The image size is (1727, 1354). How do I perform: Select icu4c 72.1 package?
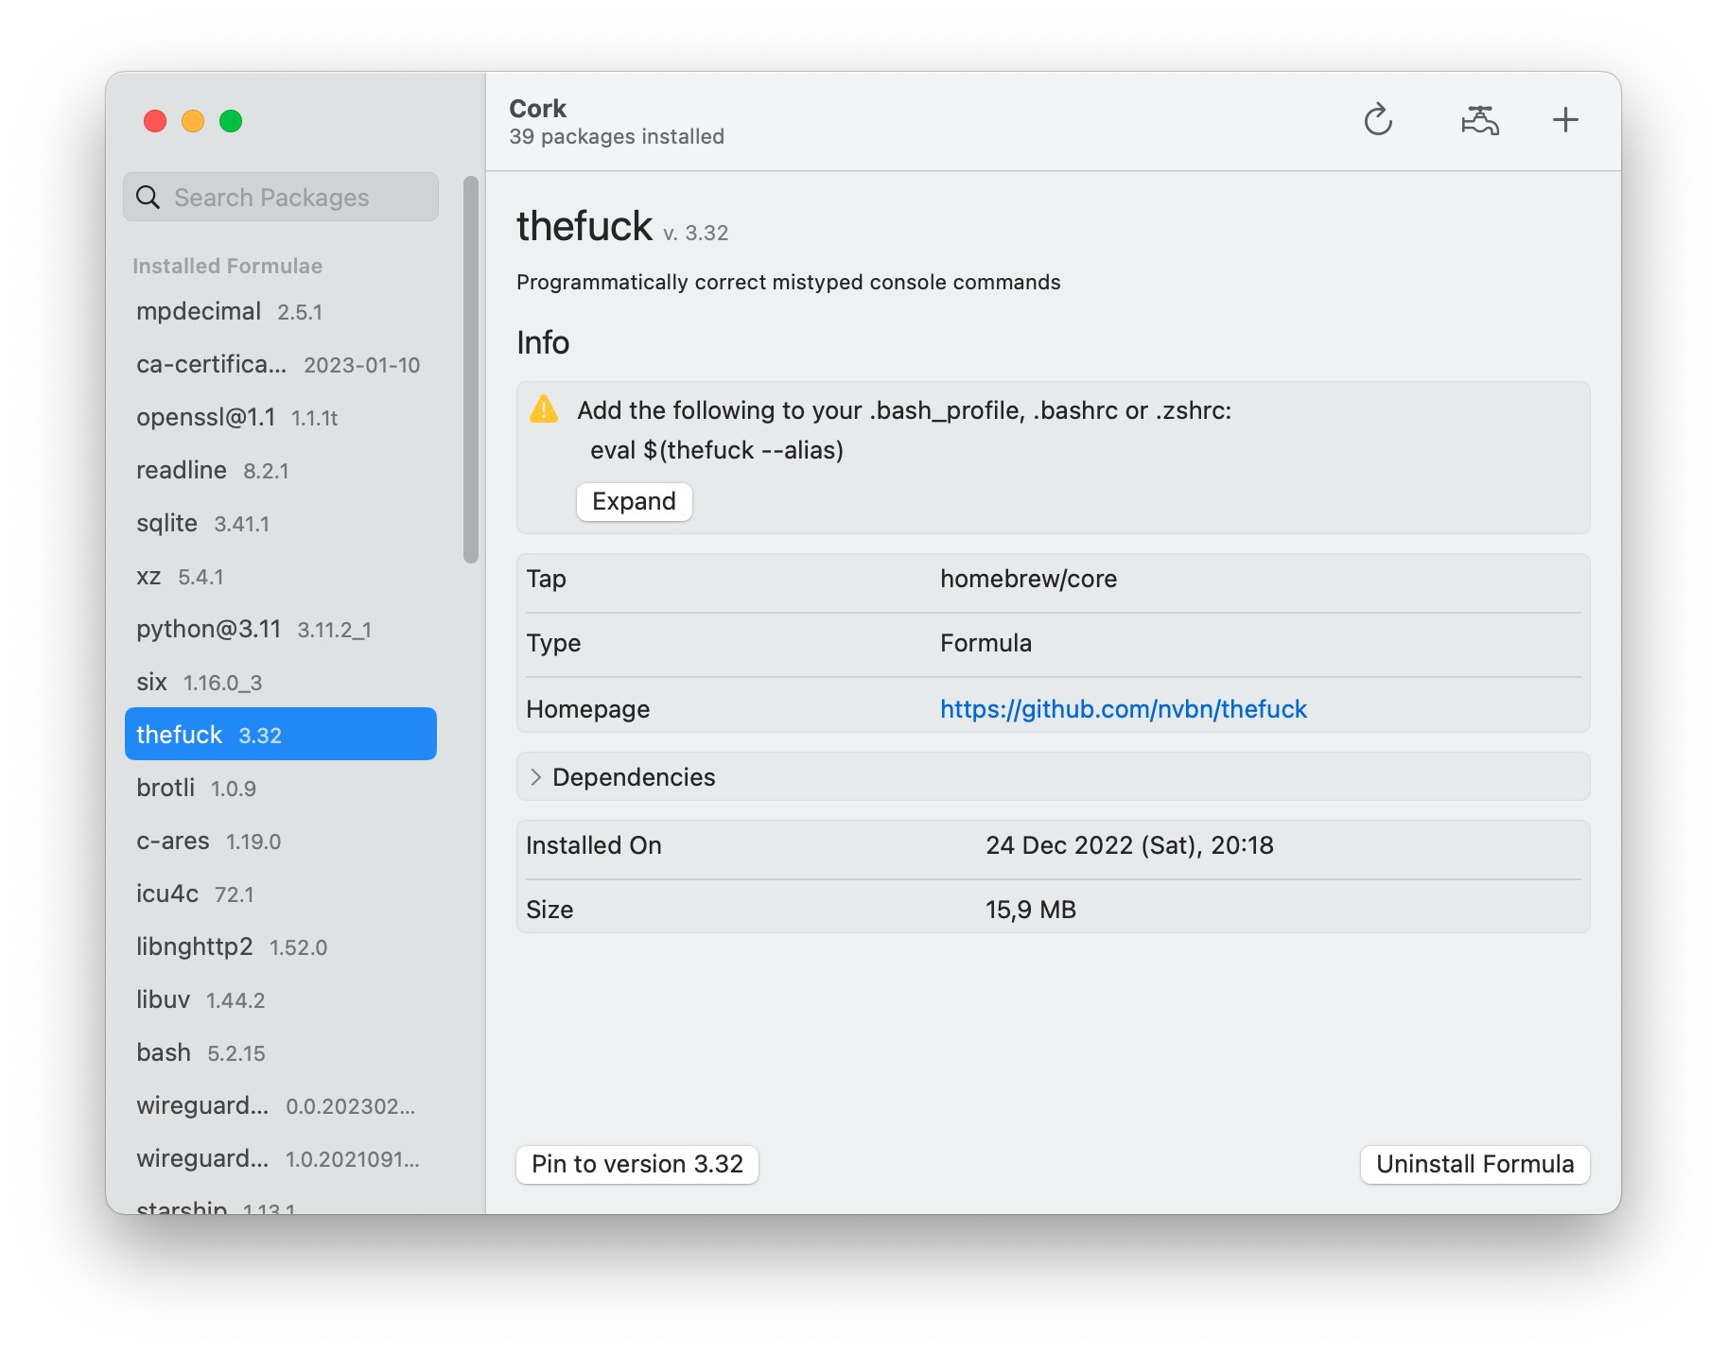tap(281, 894)
